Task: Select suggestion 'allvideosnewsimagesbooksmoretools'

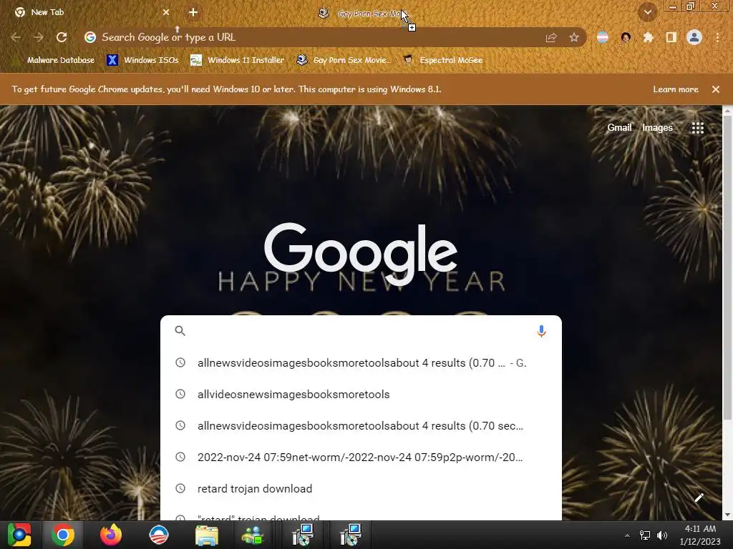Action: click(x=361, y=395)
